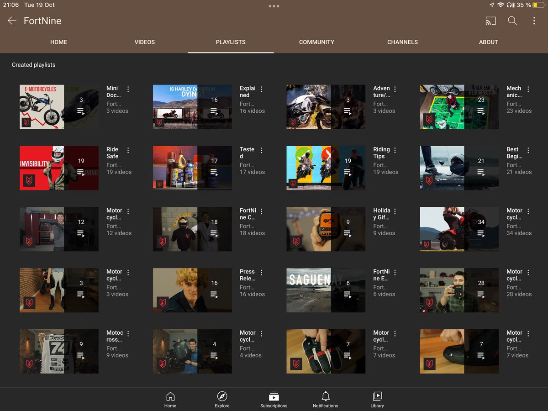Image resolution: width=548 pixels, height=411 pixels.
Task: Tap the Created playlists heading
Action: tap(33, 65)
